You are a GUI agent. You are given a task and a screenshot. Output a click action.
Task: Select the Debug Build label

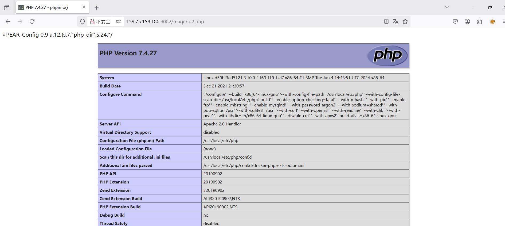(x=112, y=215)
